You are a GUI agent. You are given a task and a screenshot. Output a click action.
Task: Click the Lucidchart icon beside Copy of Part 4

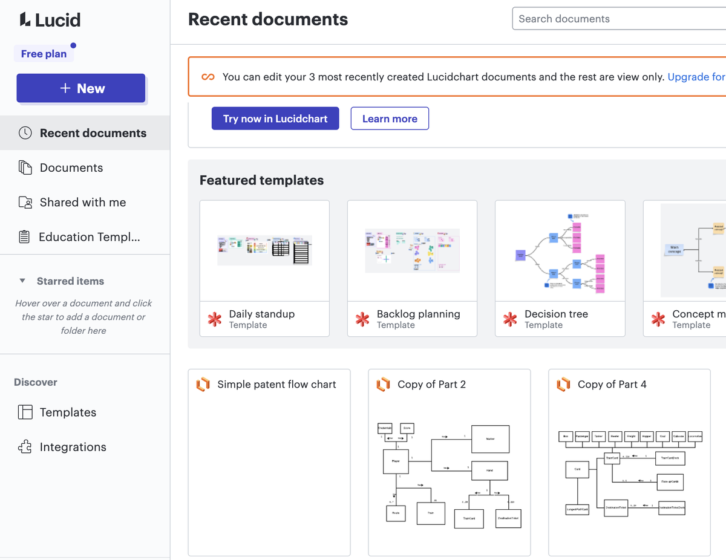[x=564, y=385]
